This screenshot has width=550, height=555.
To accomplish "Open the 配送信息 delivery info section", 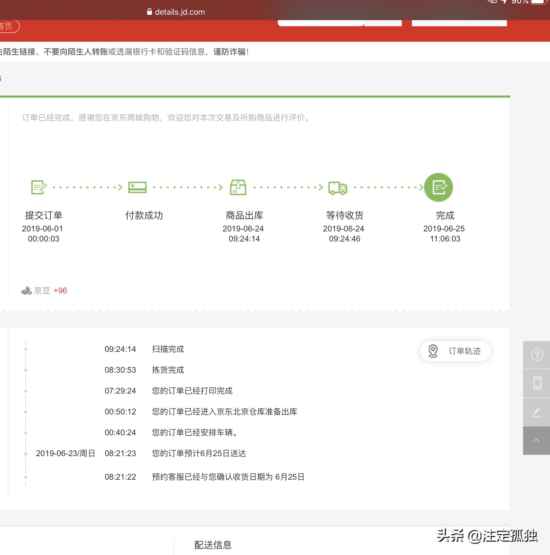I will (213, 545).
